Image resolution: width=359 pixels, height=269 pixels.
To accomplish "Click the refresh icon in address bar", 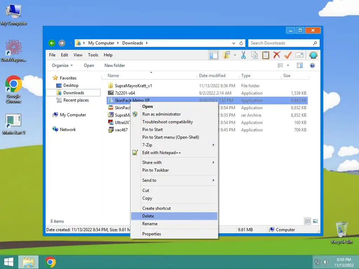I will click(241, 43).
